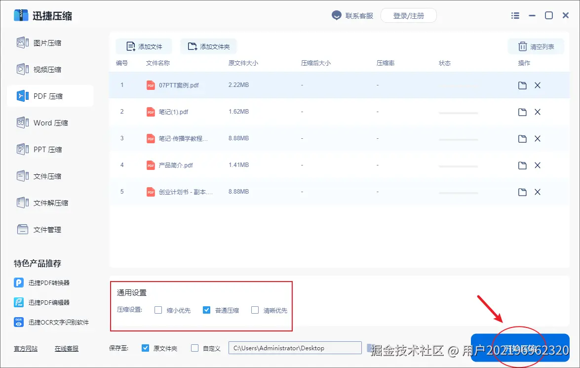Viewport: 580px width, 368px height.
Task: Open 文件管理 in the sidebar
Action: pos(39,230)
